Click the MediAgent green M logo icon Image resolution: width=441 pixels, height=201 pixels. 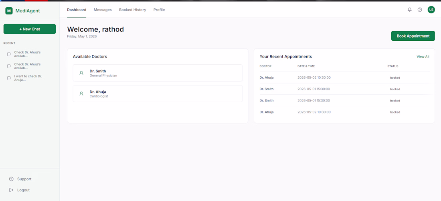[x=9, y=11]
